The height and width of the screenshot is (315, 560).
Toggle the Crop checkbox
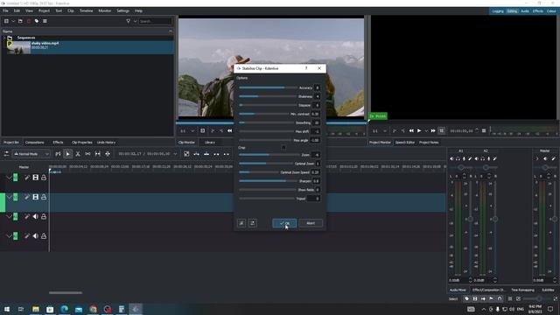point(283,147)
